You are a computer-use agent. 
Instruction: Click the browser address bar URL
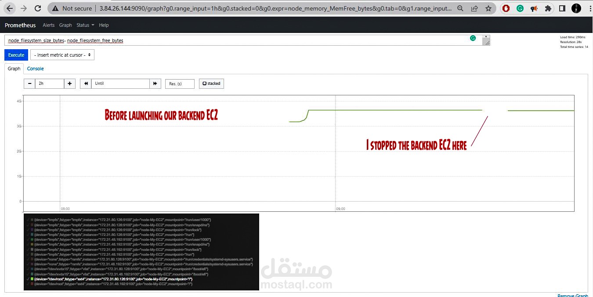275,8
